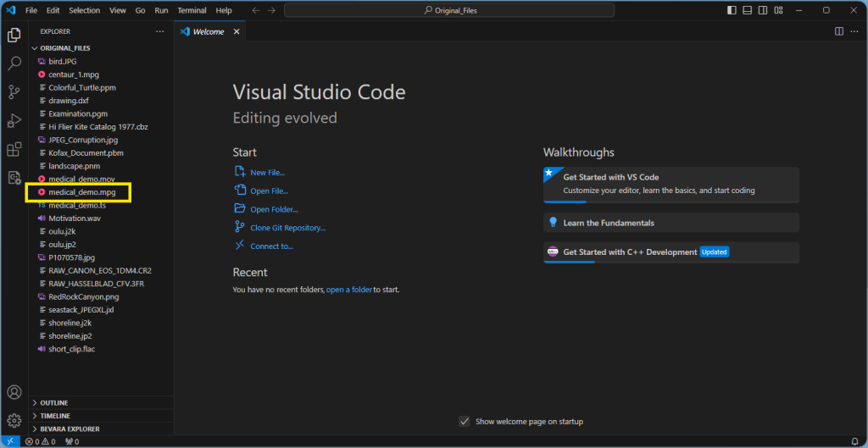868x448 pixels.
Task: Toggle the secondary side bar layout icon
Action: click(763, 10)
